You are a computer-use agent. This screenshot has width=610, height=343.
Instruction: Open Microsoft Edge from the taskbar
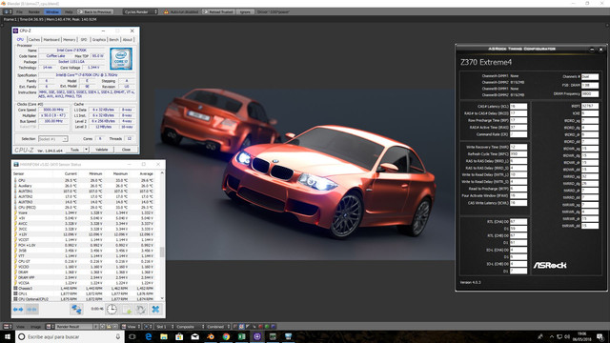(x=149, y=336)
